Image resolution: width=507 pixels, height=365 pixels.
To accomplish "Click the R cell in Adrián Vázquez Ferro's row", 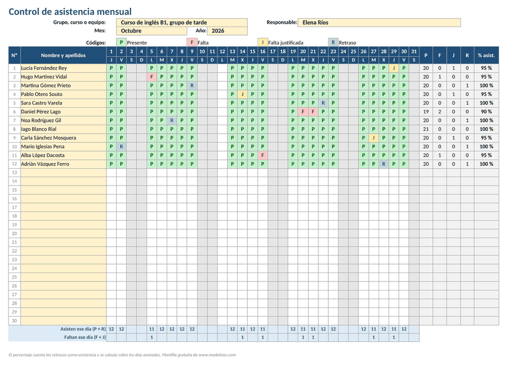I will [384, 164].
